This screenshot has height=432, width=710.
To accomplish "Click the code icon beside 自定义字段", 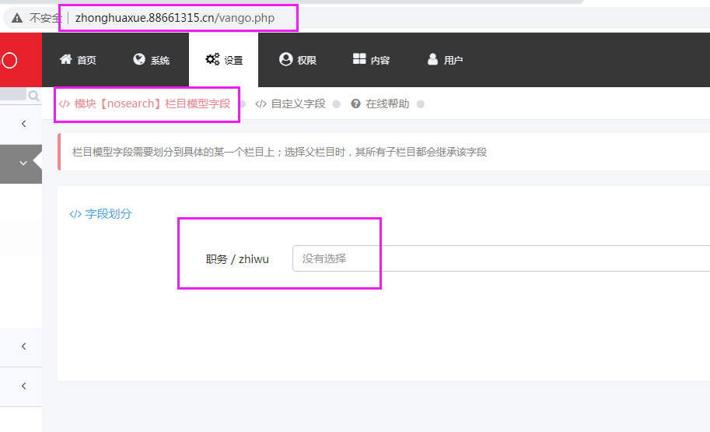I will pos(261,104).
